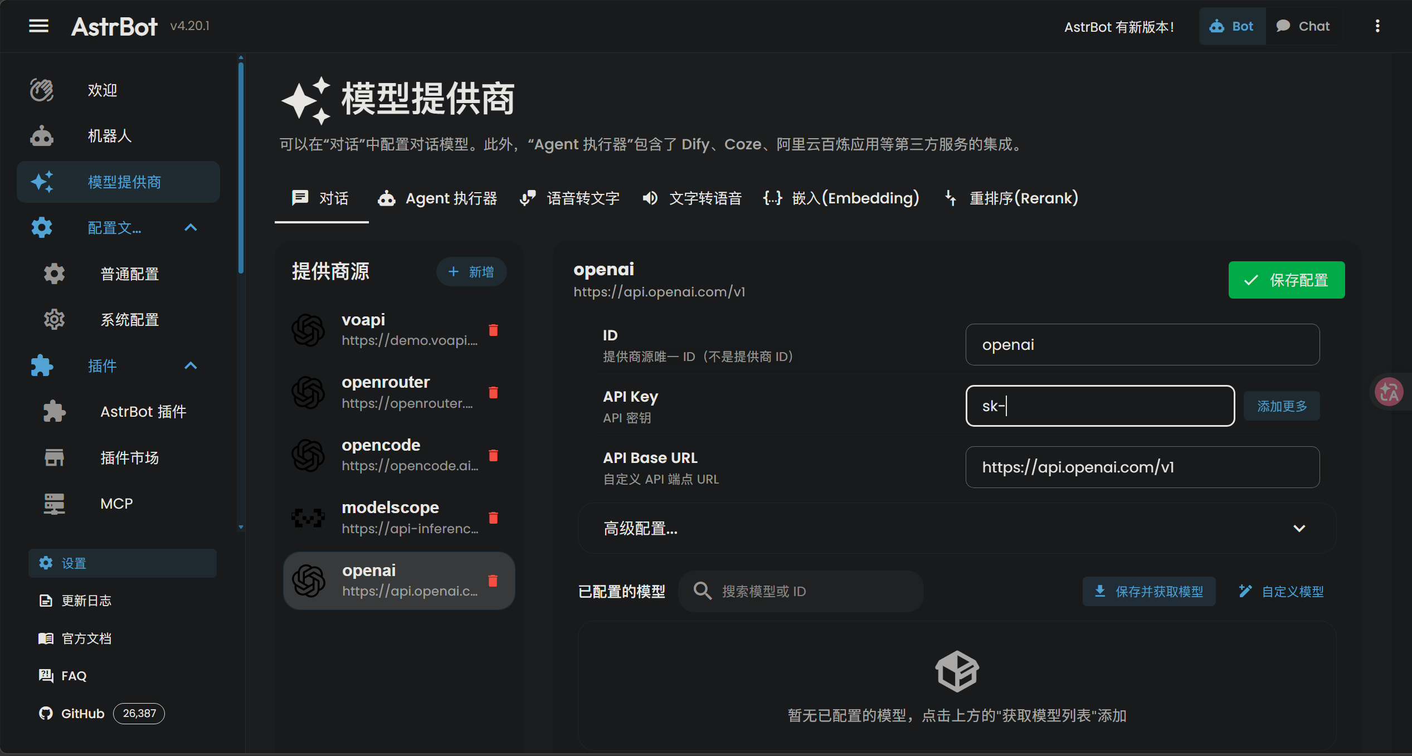Delete the voapi provider source
This screenshot has height=756, width=1412.
pyautogui.click(x=493, y=330)
